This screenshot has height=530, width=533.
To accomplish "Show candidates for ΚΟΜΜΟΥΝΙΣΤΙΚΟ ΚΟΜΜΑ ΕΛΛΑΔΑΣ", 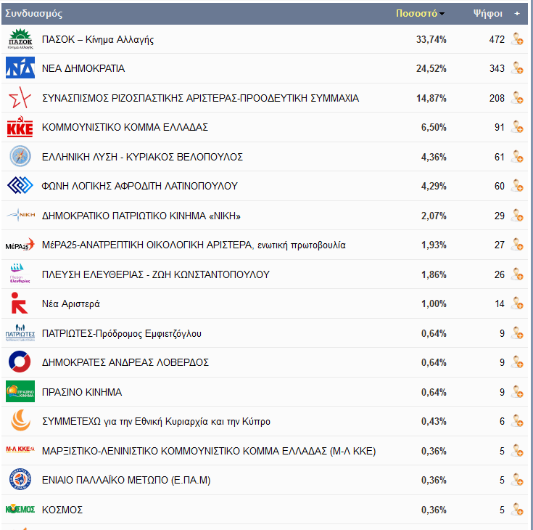I will (x=517, y=127).
